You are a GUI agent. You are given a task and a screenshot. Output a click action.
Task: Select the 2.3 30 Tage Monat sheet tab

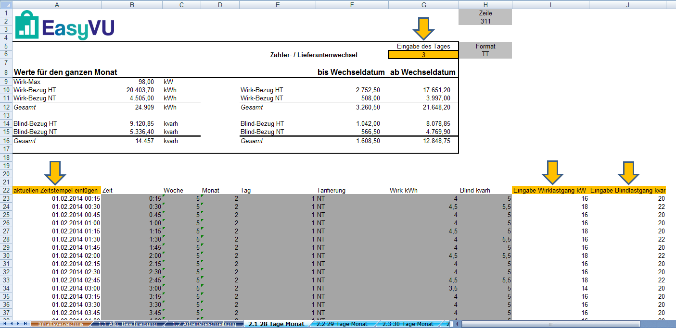point(408,324)
